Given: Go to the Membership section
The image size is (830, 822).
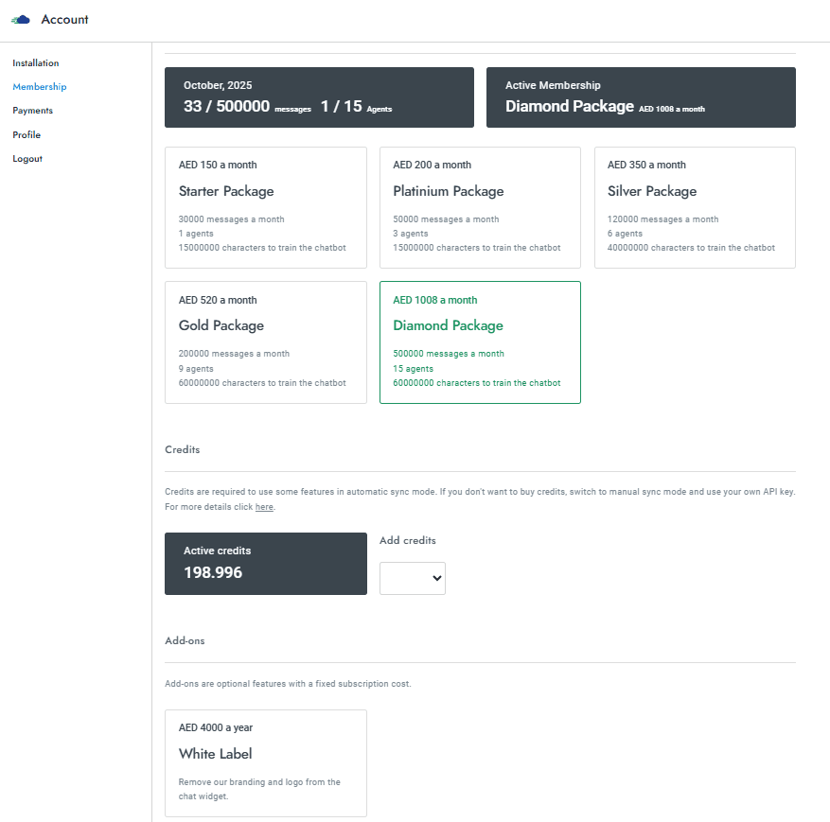Looking at the screenshot, I should (x=40, y=87).
